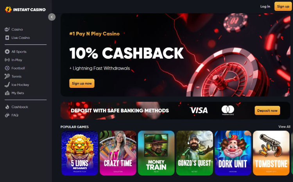The image size is (293, 182).
Task: Go to My Bets menu item
Action: click(x=14, y=93)
